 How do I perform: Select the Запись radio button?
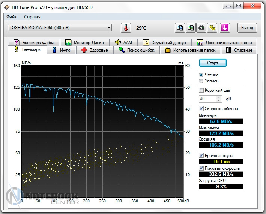coord(201,81)
